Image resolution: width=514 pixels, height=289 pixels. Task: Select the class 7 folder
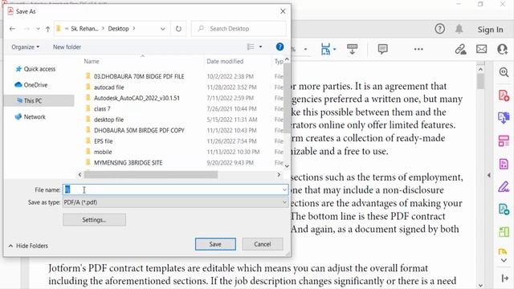(102, 109)
